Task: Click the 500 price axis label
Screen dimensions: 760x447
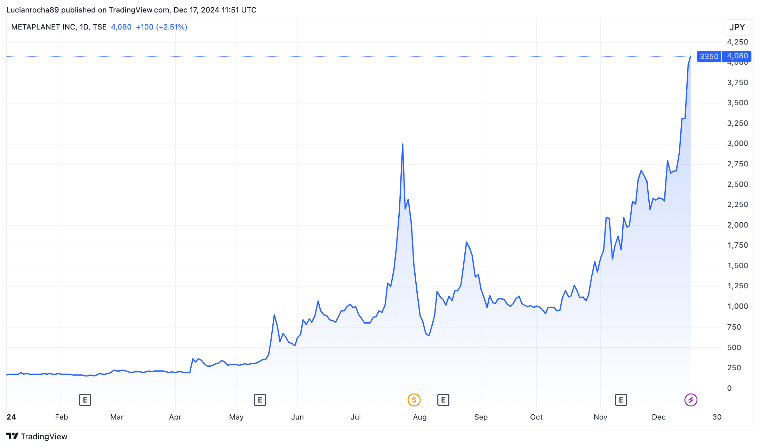Action: [734, 347]
